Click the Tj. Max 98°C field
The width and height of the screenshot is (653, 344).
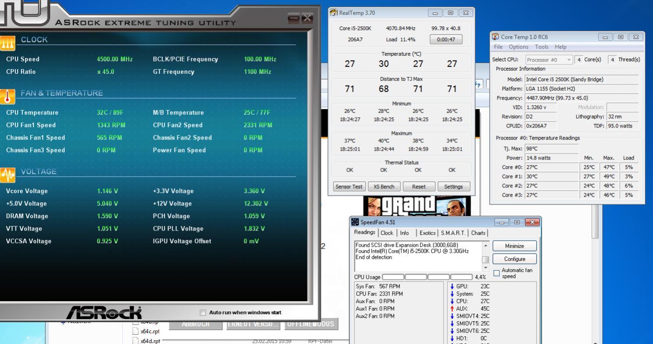(551, 148)
